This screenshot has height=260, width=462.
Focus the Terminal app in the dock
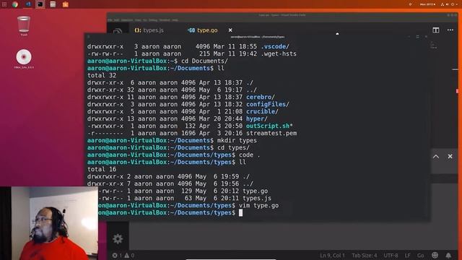(x=40, y=4)
